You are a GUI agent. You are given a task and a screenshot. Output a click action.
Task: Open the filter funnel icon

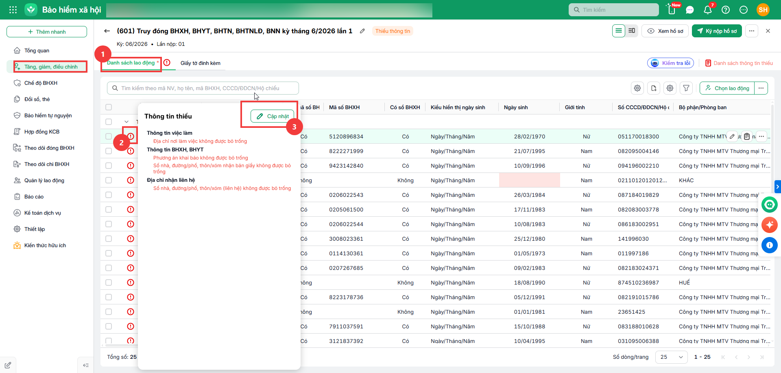[686, 88]
